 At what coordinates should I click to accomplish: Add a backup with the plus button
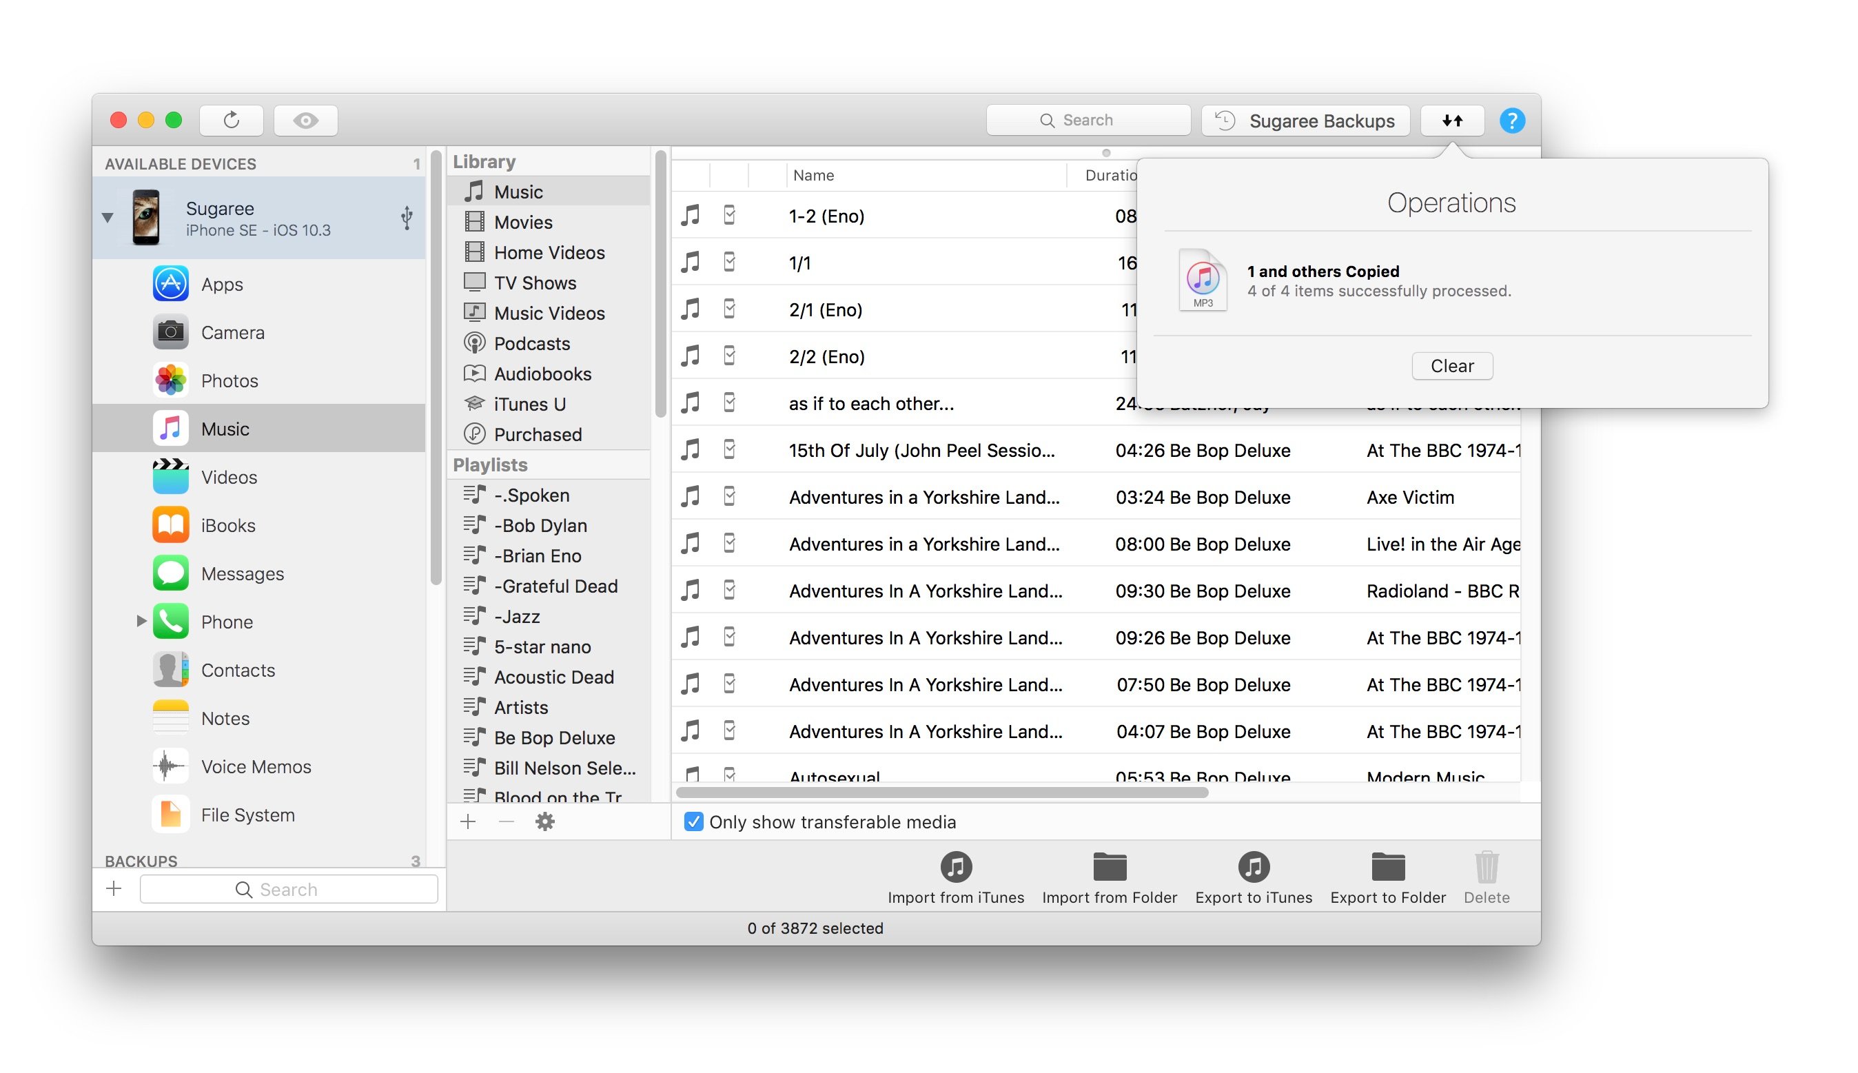click(114, 889)
